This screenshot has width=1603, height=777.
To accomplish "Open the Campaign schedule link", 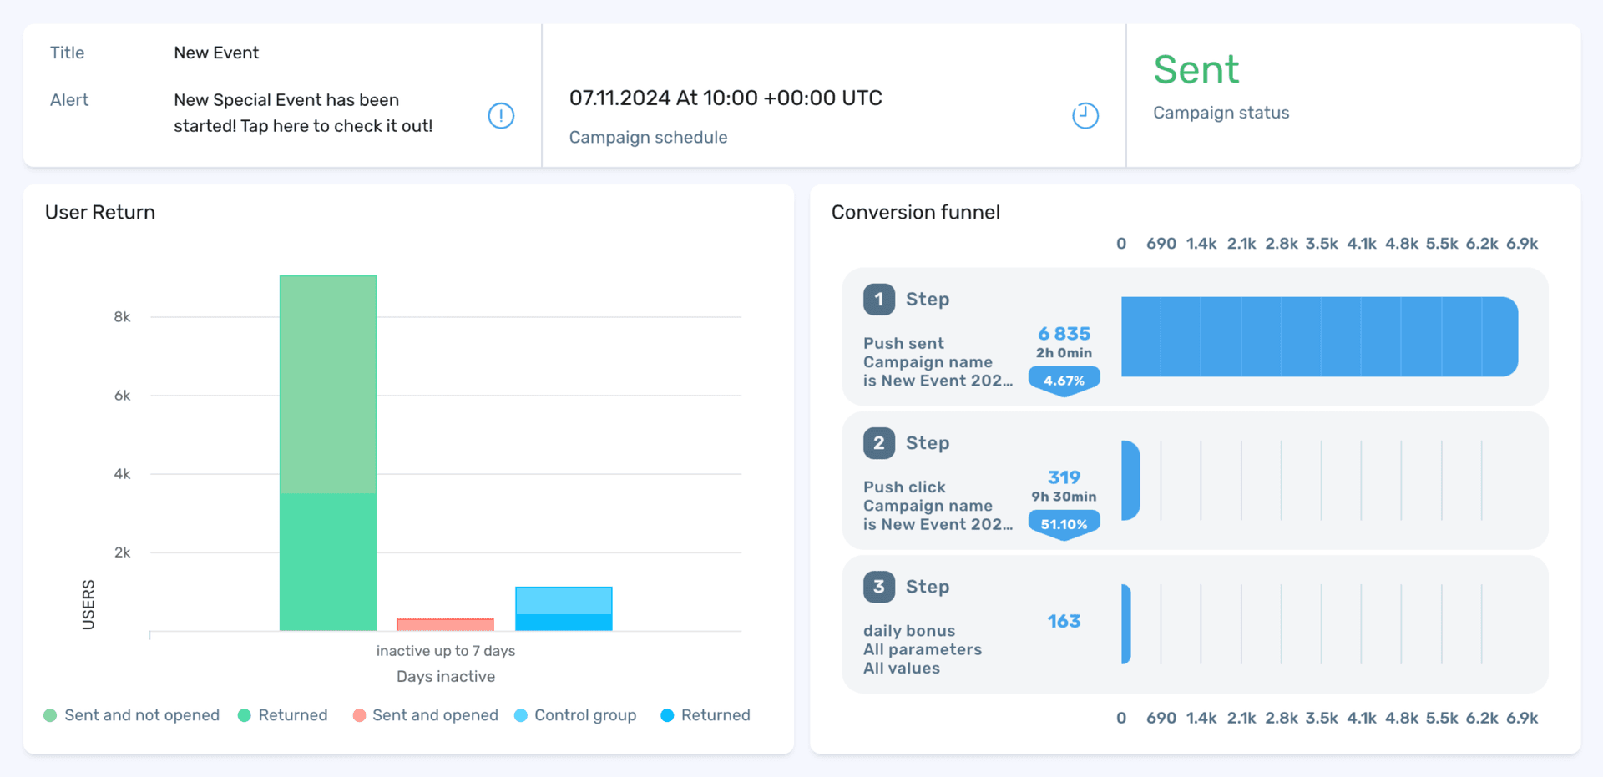I will [x=648, y=137].
